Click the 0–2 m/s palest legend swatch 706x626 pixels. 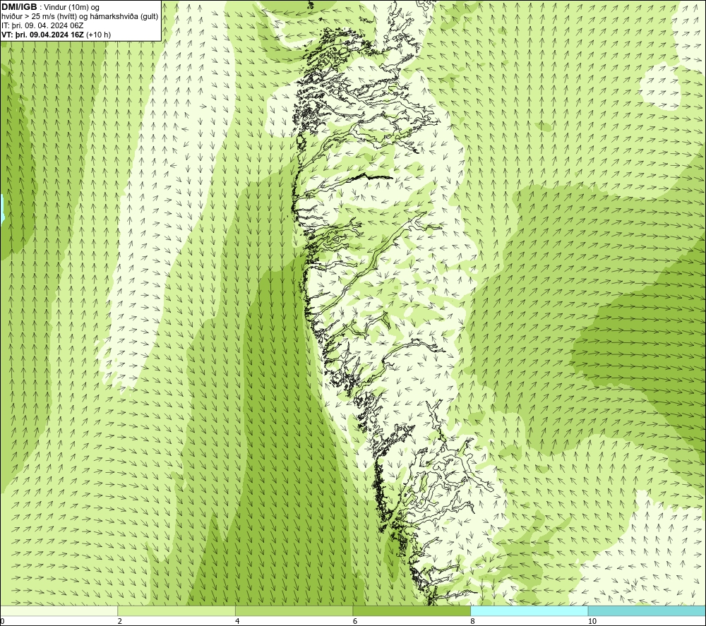[x=59, y=610]
